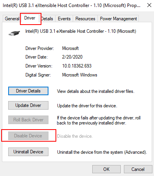
Task: Open the Resources tab
Action: [85, 19]
